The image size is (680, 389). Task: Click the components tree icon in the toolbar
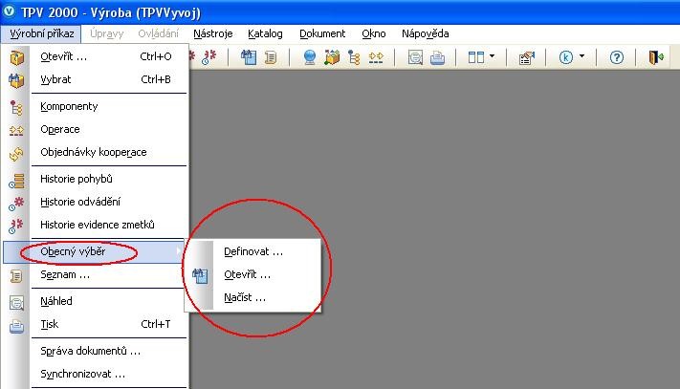click(x=354, y=57)
